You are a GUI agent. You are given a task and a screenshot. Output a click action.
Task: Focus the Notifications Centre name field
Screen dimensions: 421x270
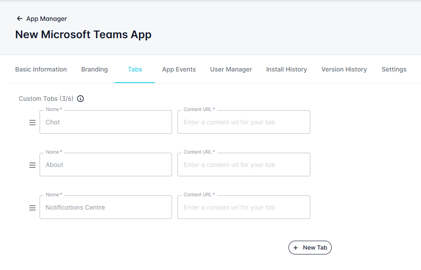106,207
